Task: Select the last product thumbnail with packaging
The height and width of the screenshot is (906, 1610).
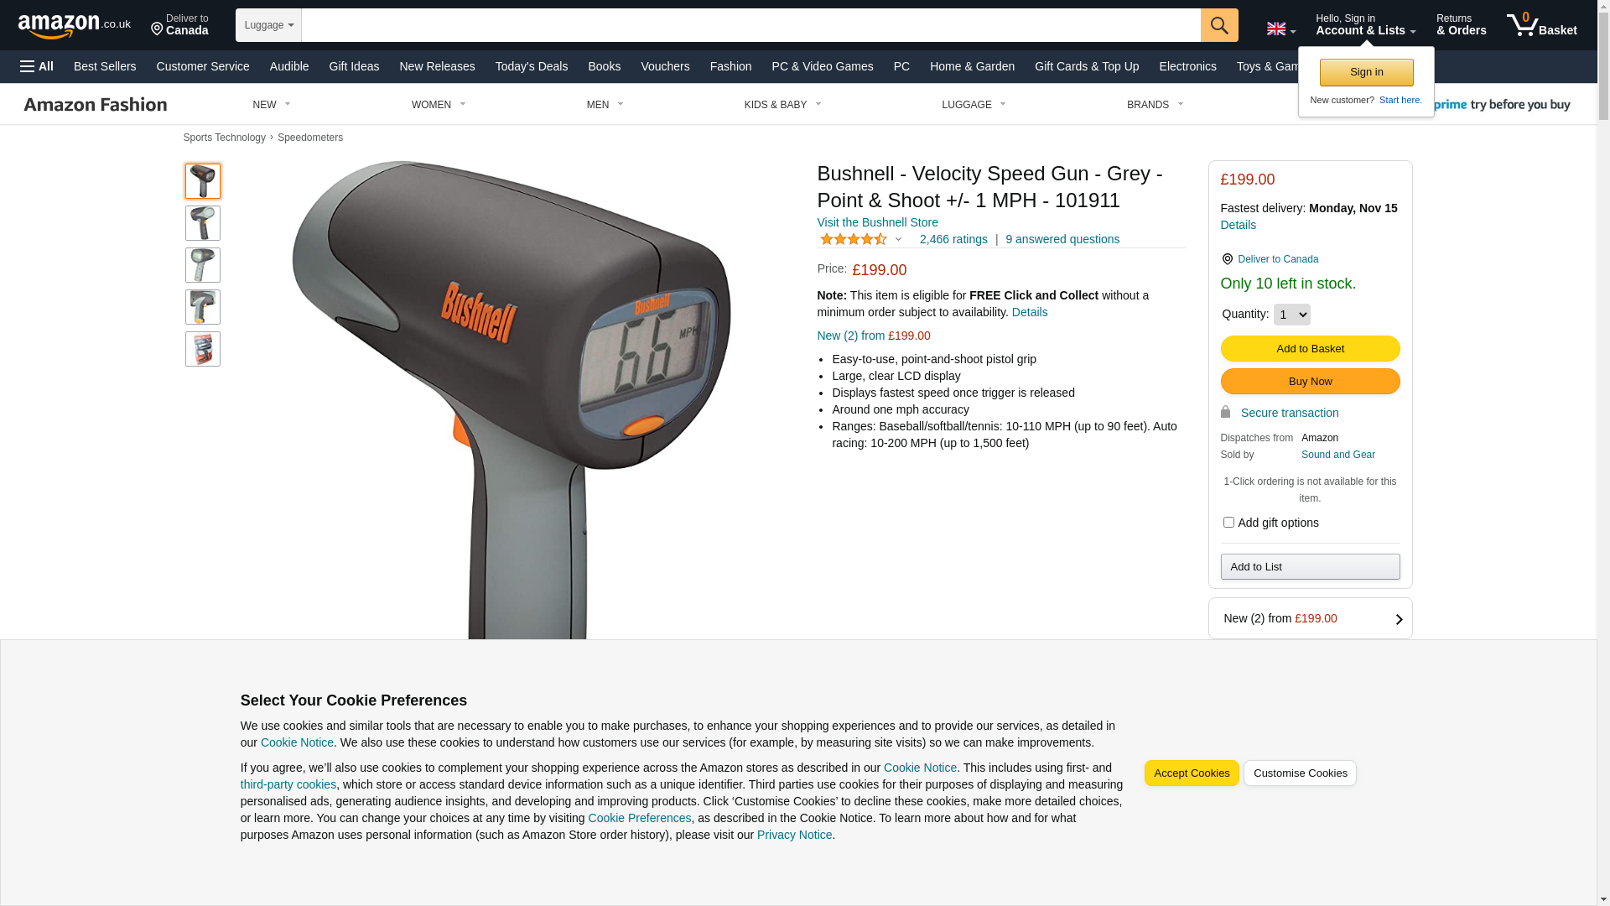Action: pyautogui.click(x=203, y=349)
